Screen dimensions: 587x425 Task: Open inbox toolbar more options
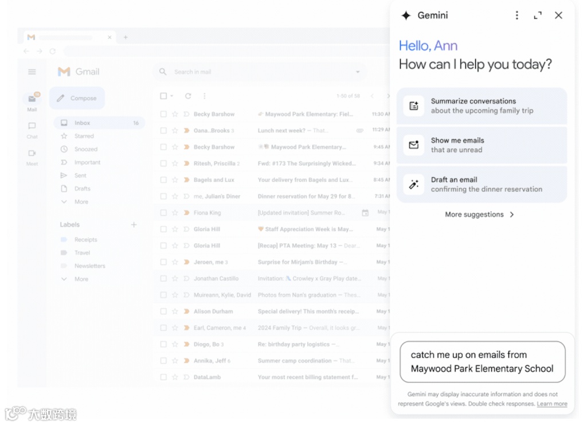(205, 96)
